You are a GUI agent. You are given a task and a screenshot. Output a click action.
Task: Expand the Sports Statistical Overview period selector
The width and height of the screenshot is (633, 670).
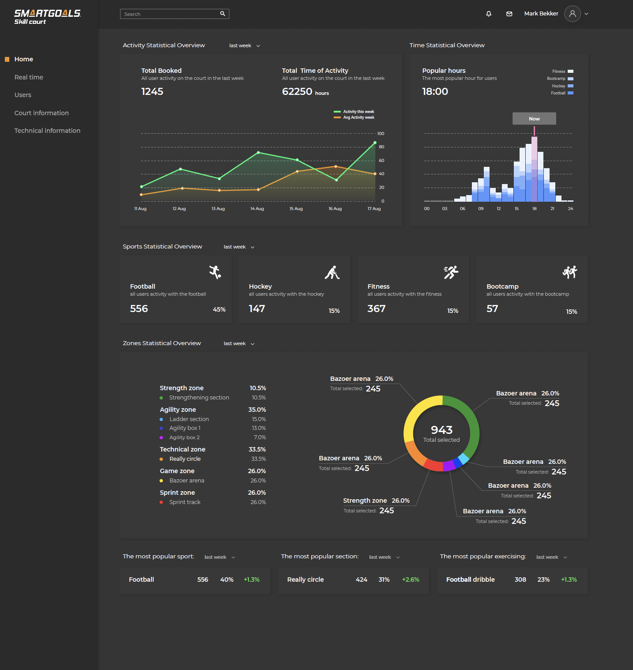coord(238,247)
